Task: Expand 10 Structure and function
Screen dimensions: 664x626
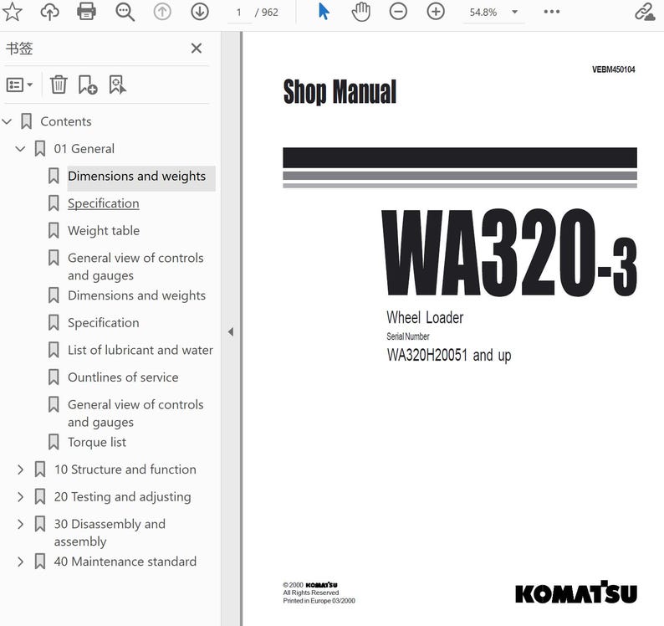Action: [x=20, y=469]
